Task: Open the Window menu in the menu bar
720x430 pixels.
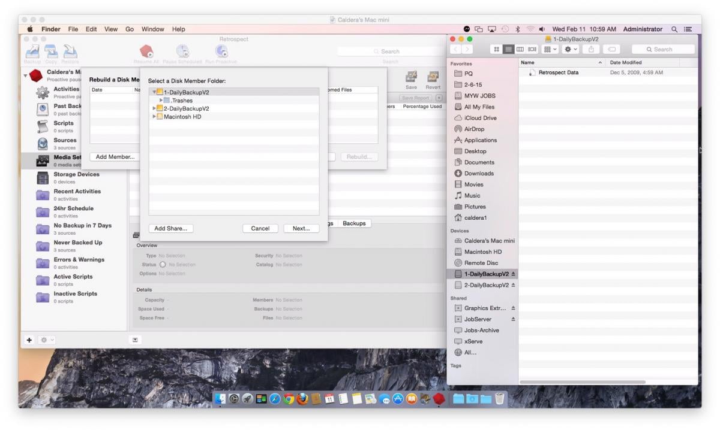Action: 152,29
